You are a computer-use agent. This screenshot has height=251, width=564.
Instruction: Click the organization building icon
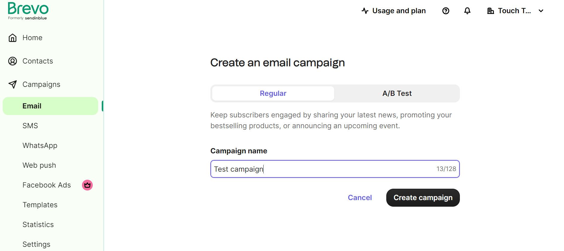point(490,11)
